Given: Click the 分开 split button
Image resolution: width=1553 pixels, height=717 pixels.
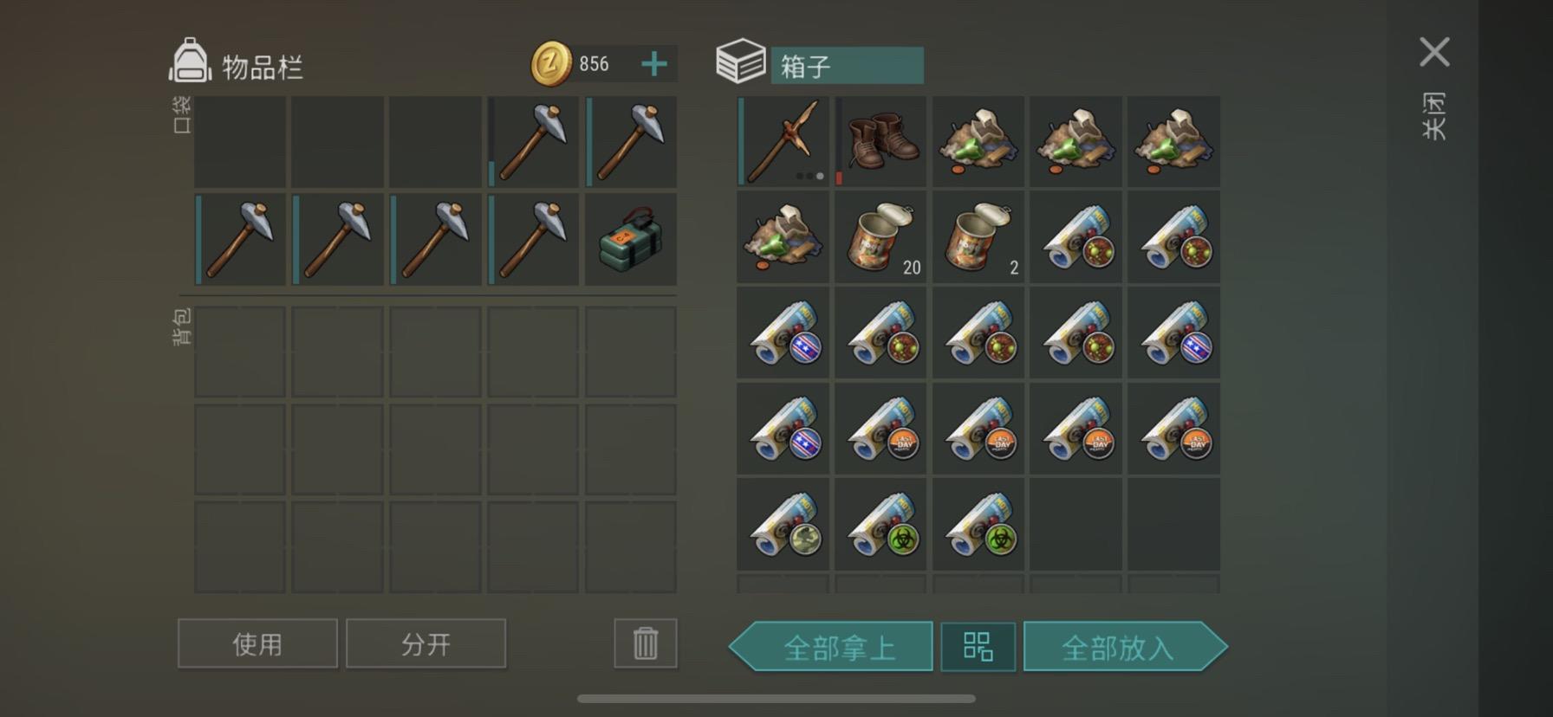Looking at the screenshot, I should 426,643.
